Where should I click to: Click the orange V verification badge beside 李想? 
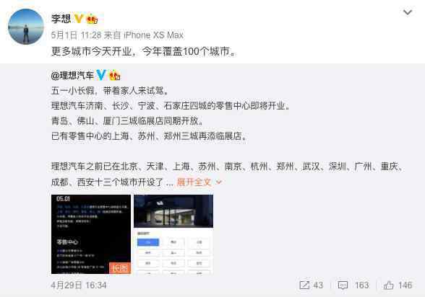pyautogui.click(x=79, y=19)
